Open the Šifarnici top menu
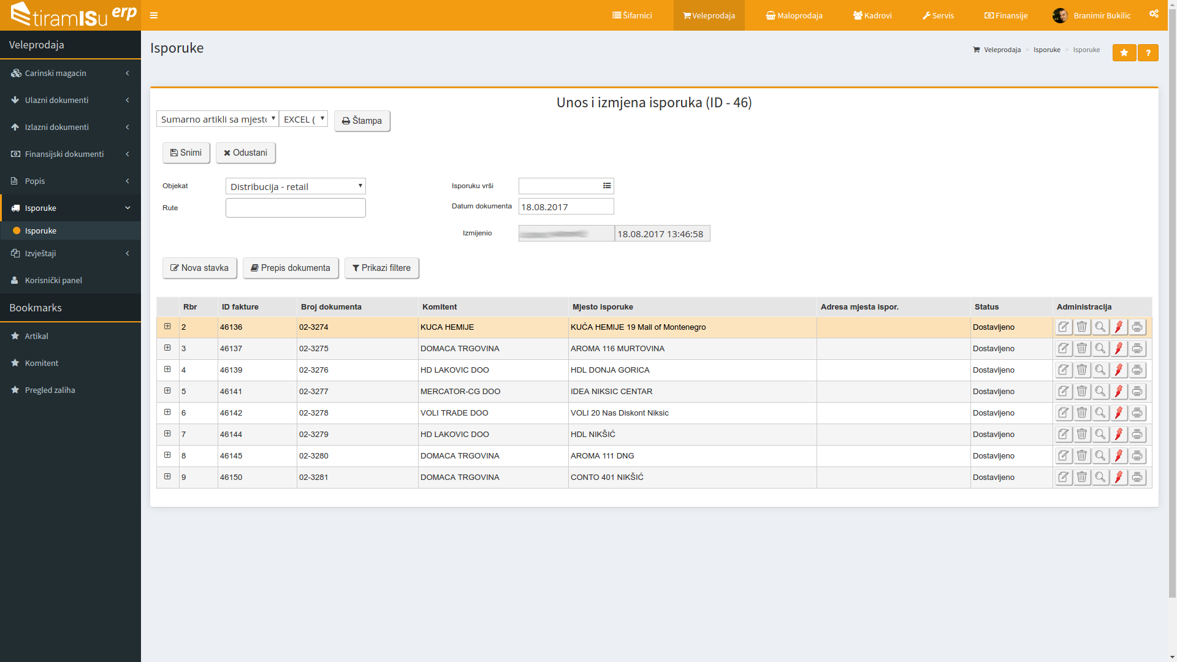The width and height of the screenshot is (1177, 662). (632, 15)
